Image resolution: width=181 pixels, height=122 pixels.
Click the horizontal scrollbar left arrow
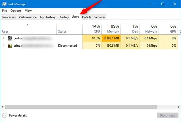pyautogui.click(x=3, y=107)
